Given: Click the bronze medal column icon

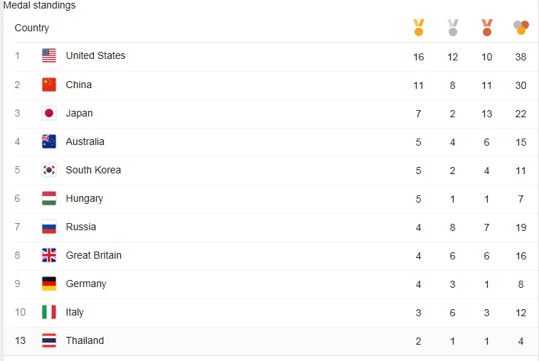Looking at the screenshot, I should pyautogui.click(x=486, y=28).
